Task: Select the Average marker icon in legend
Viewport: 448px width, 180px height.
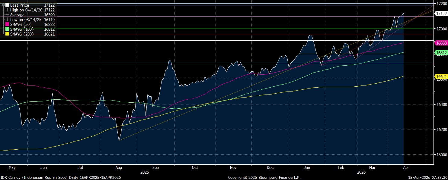Action: click(7, 15)
